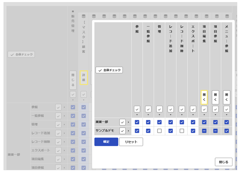
Task: Click dialog 全体チェック button
Action: click(109, 70)
